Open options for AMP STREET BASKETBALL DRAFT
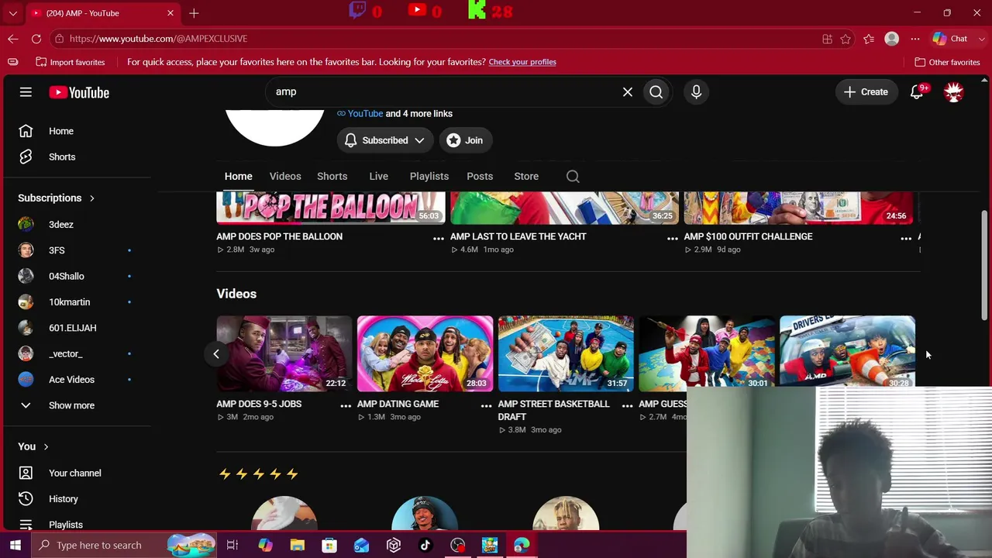The image size is (992, 558). click(x=627, y=406)
